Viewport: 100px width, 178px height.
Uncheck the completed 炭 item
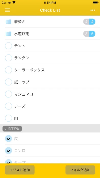[x=8, y=139]
